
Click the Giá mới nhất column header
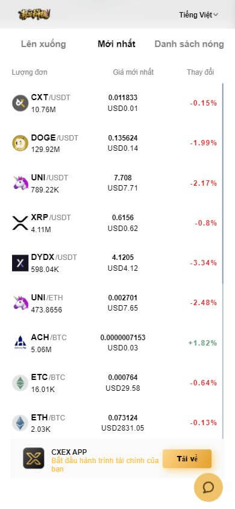(x=133, y=72)
